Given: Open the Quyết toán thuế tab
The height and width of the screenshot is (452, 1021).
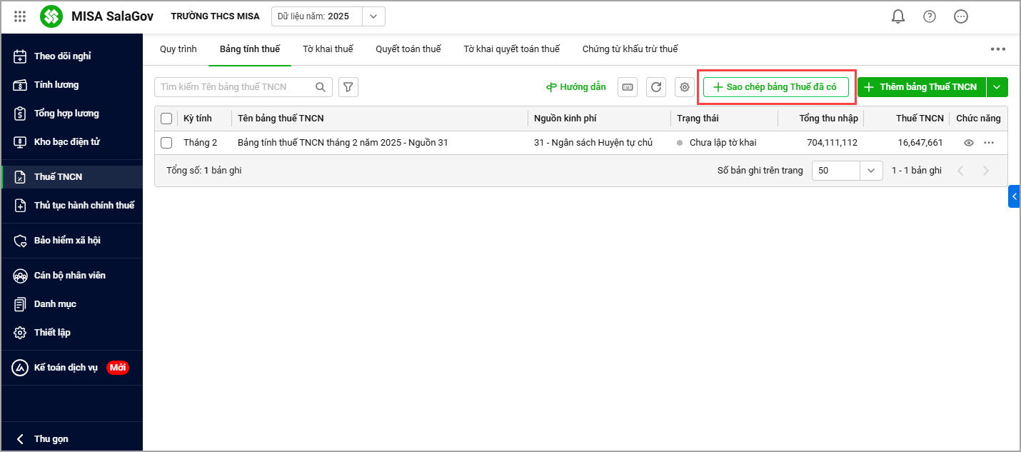Looking at the screenshot, I should [408, 49].
